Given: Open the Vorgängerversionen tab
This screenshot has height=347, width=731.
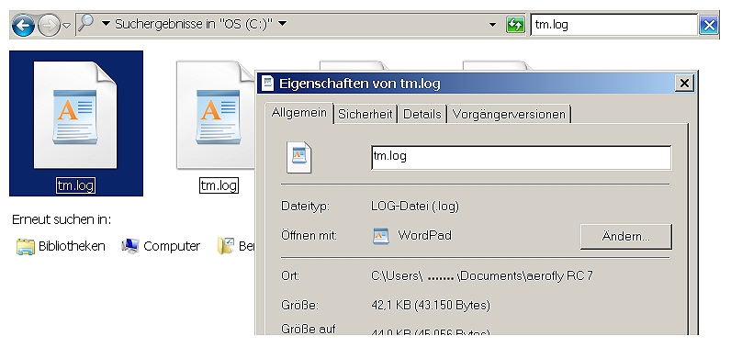Looking at the screenshot, I should 509,114.
